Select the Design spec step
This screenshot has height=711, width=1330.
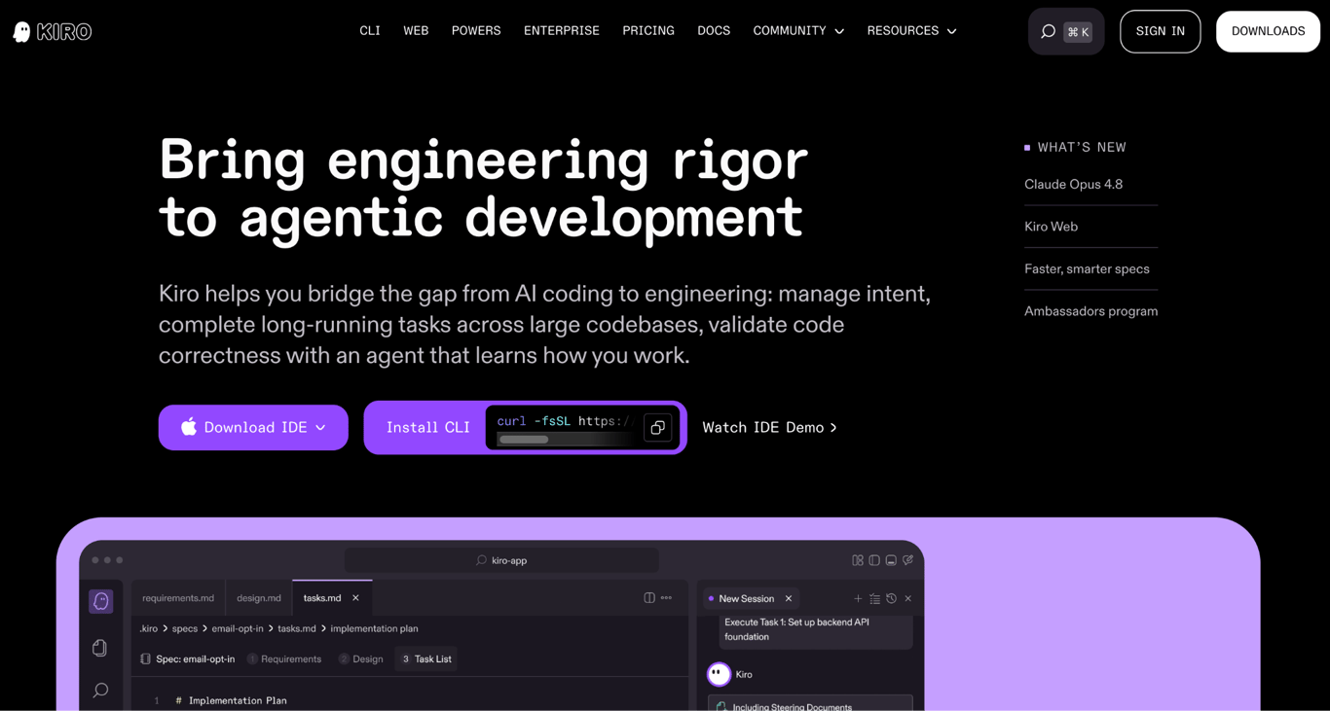point(361,659)
